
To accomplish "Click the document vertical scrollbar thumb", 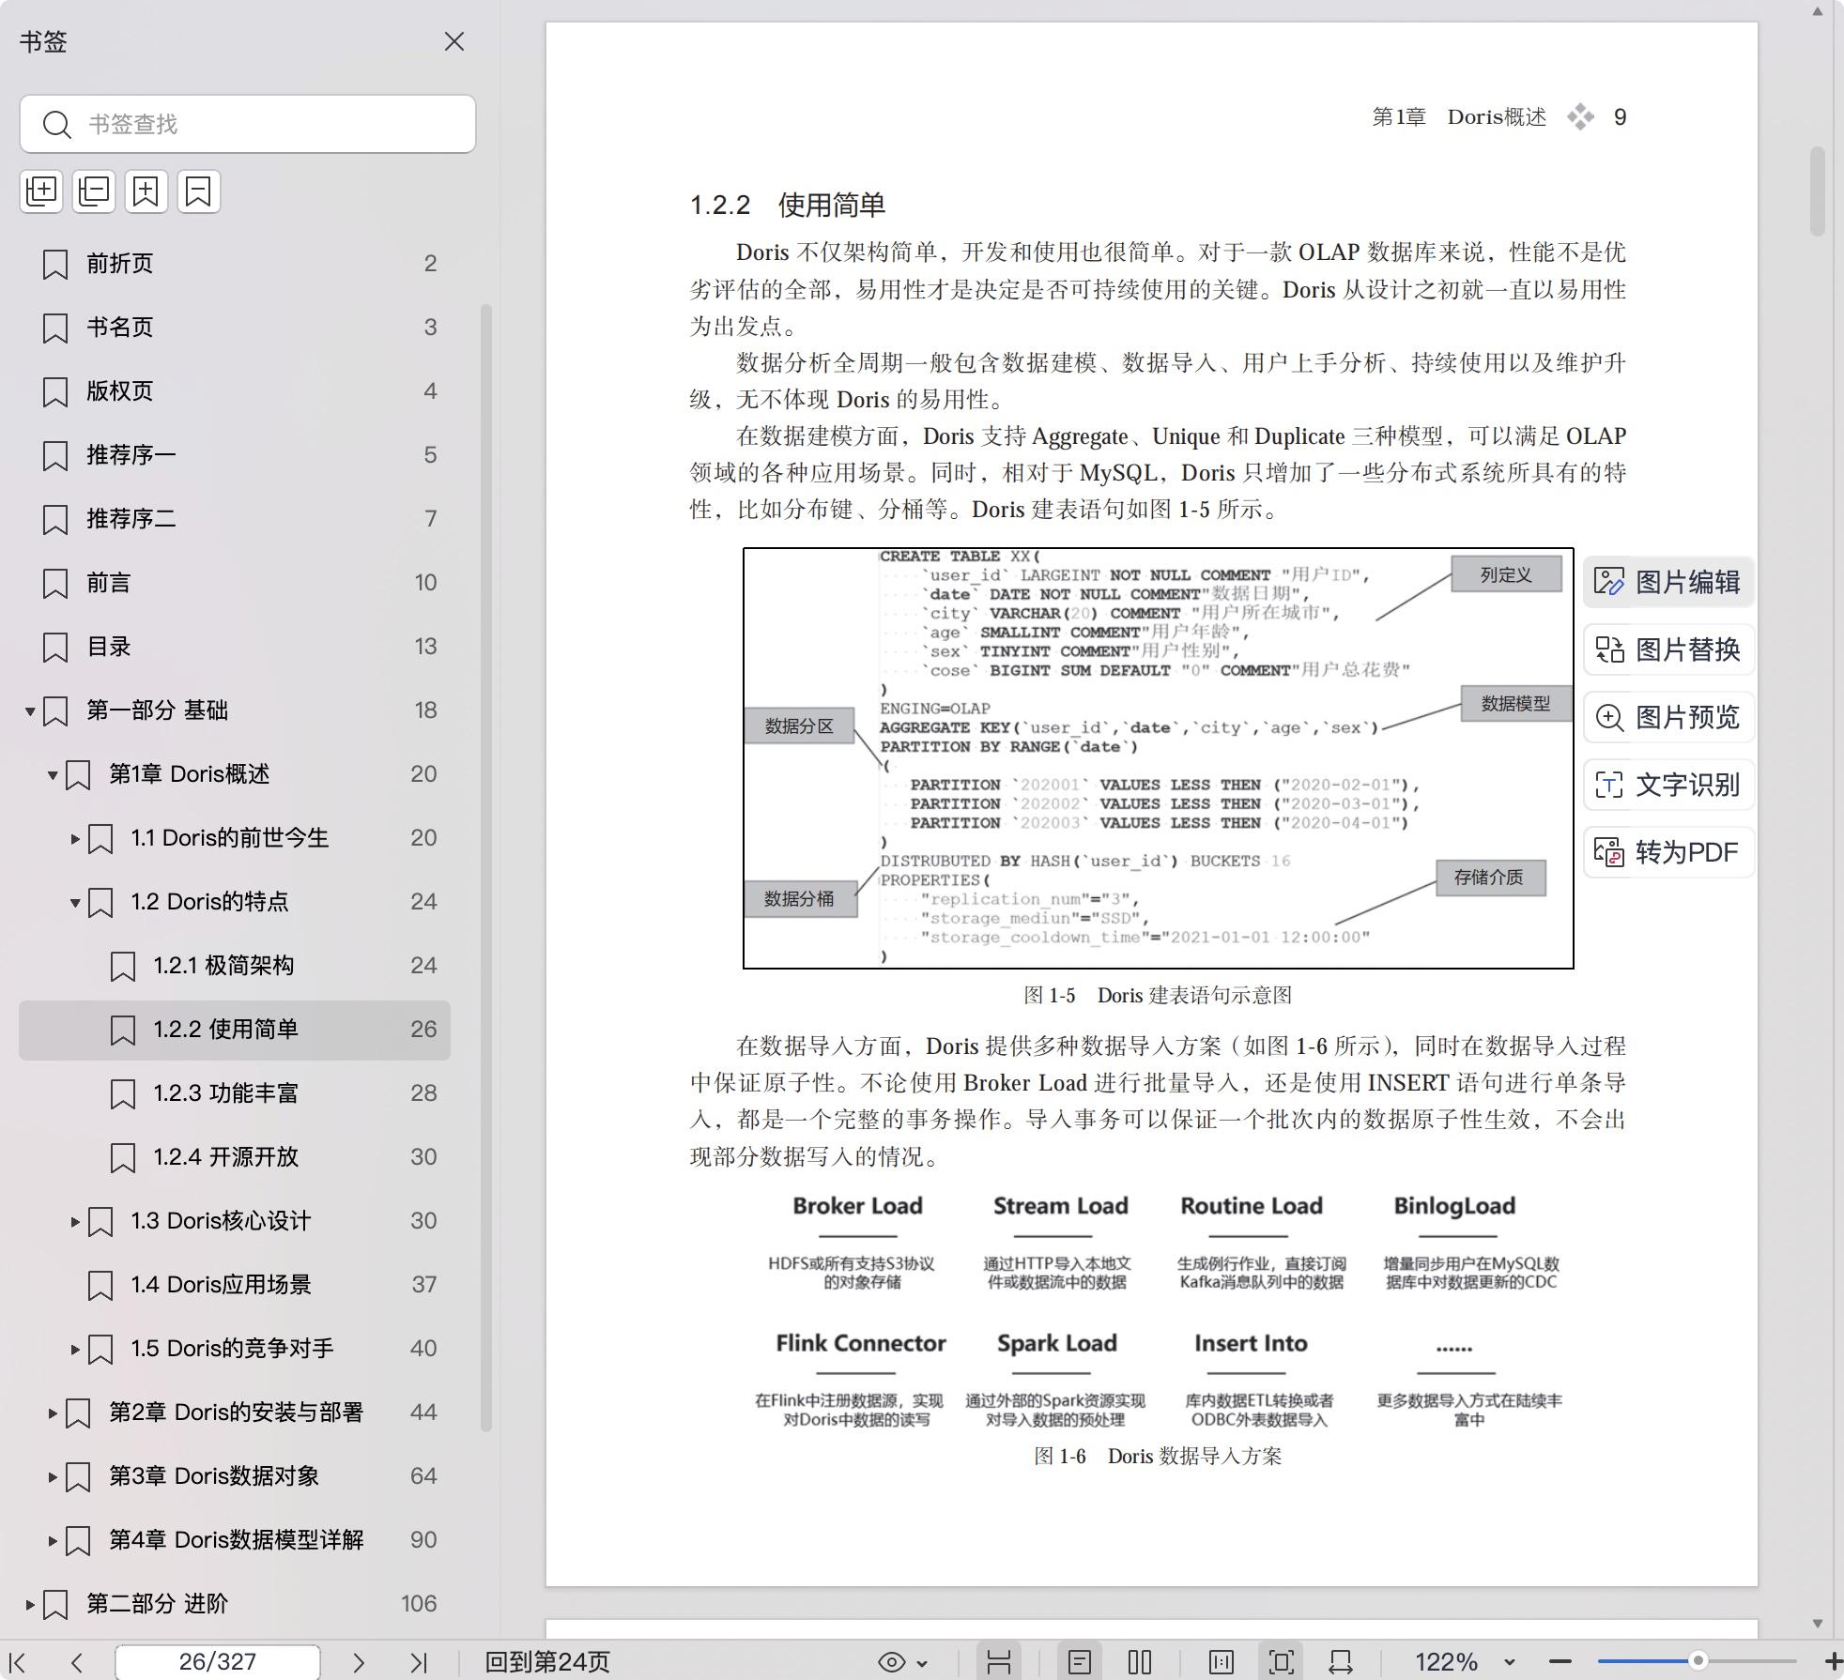I will pos(1818,191).
